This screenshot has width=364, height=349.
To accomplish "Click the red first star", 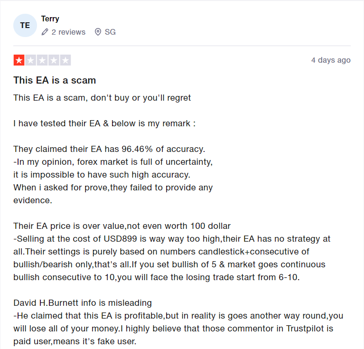I will (19, 60).
